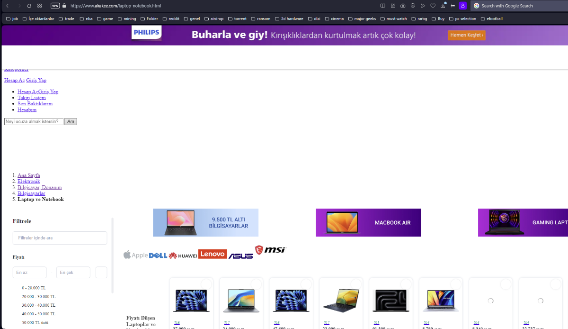Screen dimensions: 568x329
Task: Open the send-to-Flow arrow icon
Action: coord(423,6)
